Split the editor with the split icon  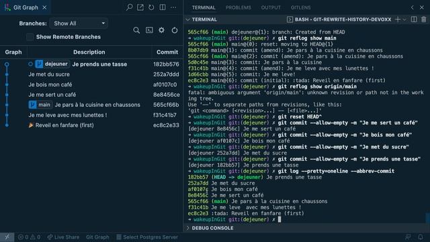[x=163, y=7]
